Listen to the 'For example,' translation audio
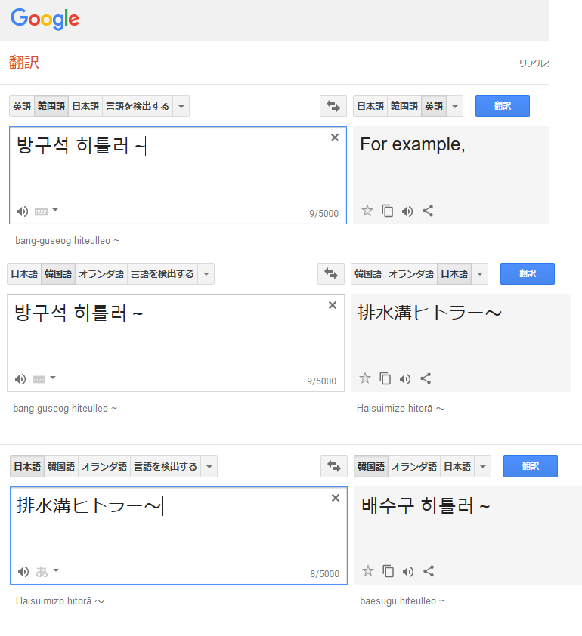 pyautogui.click(x=407, y=211)
